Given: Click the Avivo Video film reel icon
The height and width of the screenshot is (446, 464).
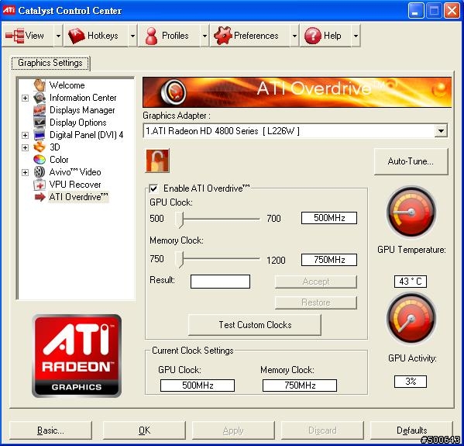Looking at the screenshot, I should coord(40,172).
